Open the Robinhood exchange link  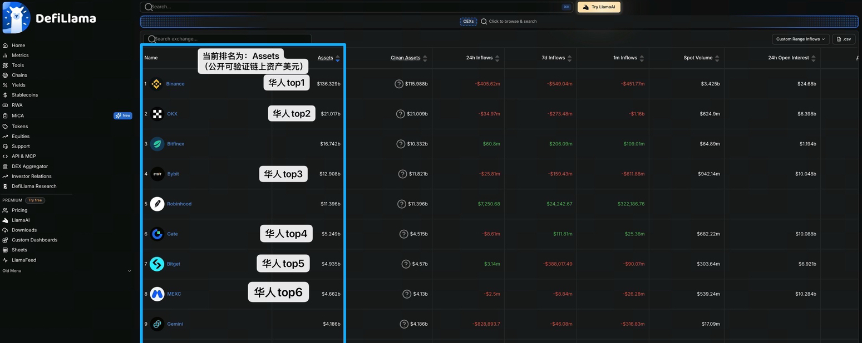[x=179, y=204]
